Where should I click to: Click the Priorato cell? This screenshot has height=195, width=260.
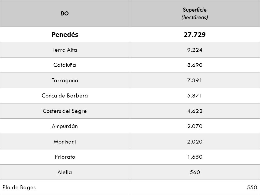point(65,157)
